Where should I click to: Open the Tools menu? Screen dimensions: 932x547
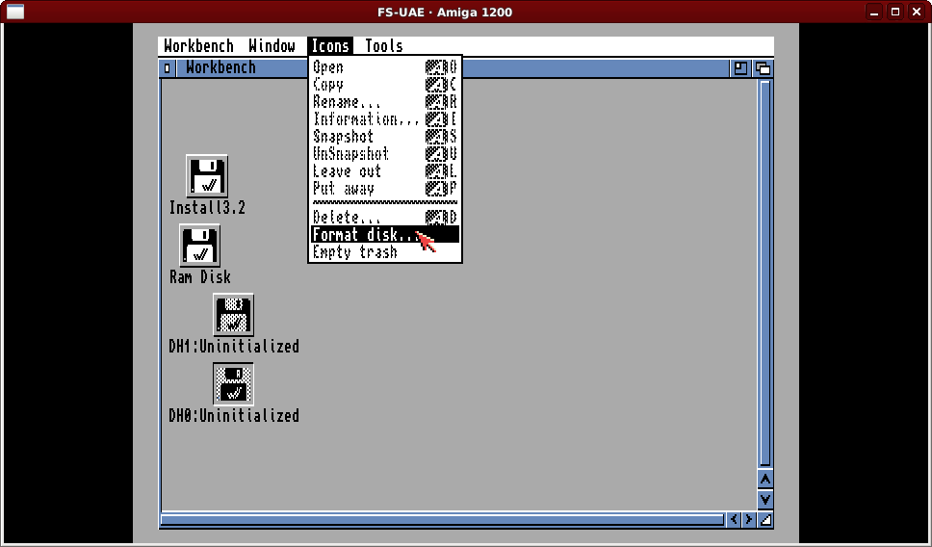(x=384, y=46)
